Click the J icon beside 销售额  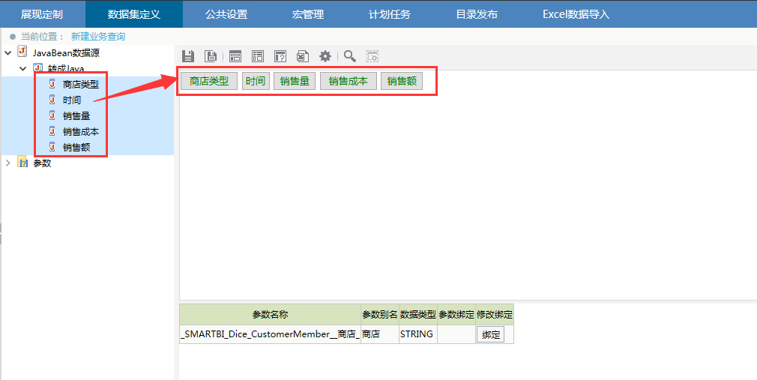pyautogui.click(x=52, y=147)
